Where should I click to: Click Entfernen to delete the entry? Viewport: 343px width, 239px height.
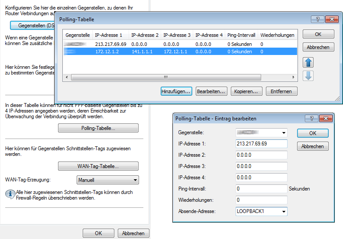click(281, 91)
